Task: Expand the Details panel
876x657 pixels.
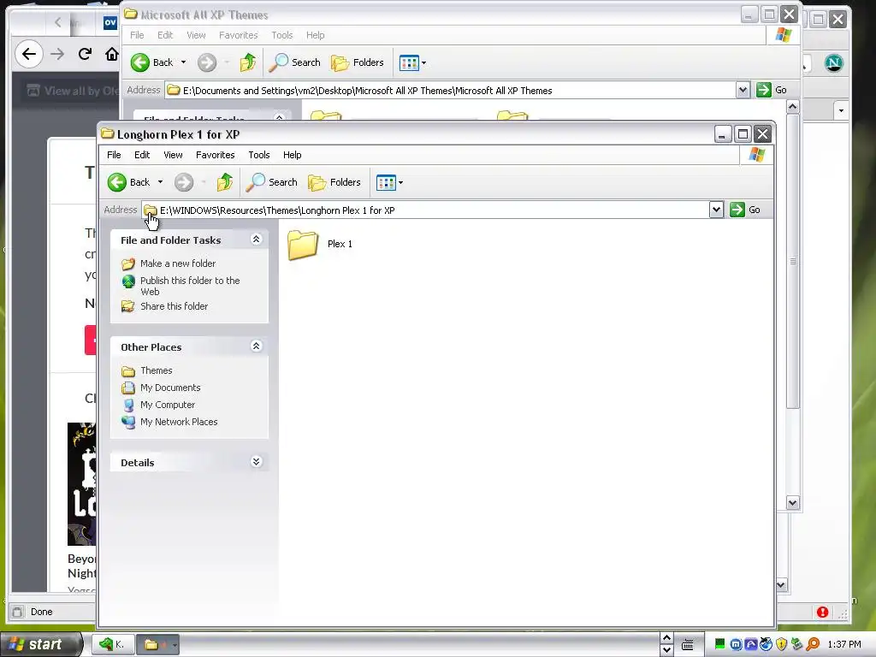Action: point(256,462)
